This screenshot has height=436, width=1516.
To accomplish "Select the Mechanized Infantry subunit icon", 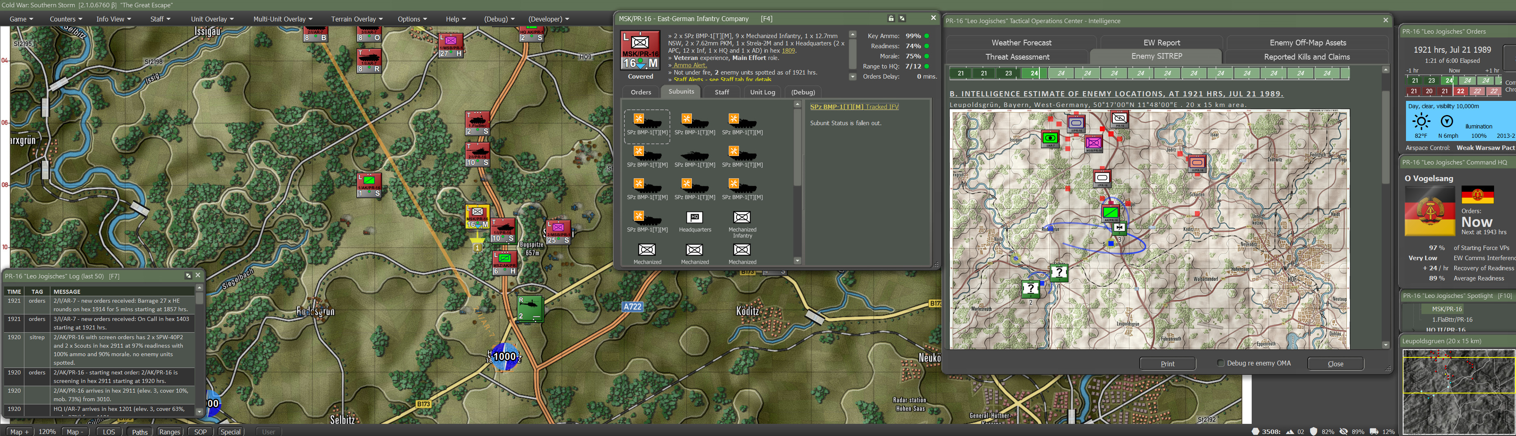I will (x=742, y=218).
